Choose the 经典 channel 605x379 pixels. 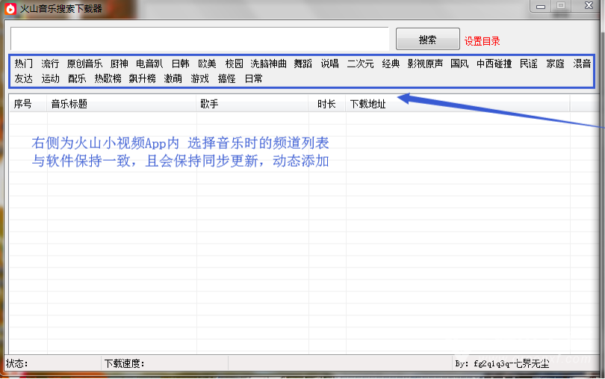tap(391, 64)
